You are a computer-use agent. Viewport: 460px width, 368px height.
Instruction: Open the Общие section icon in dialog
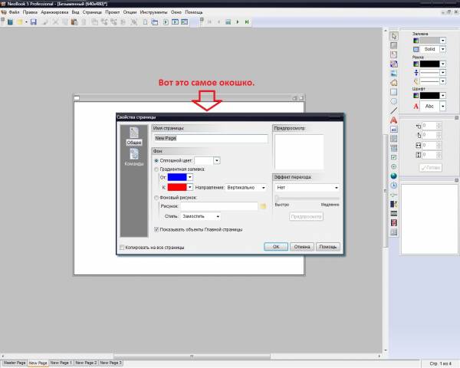coord(134,135)
